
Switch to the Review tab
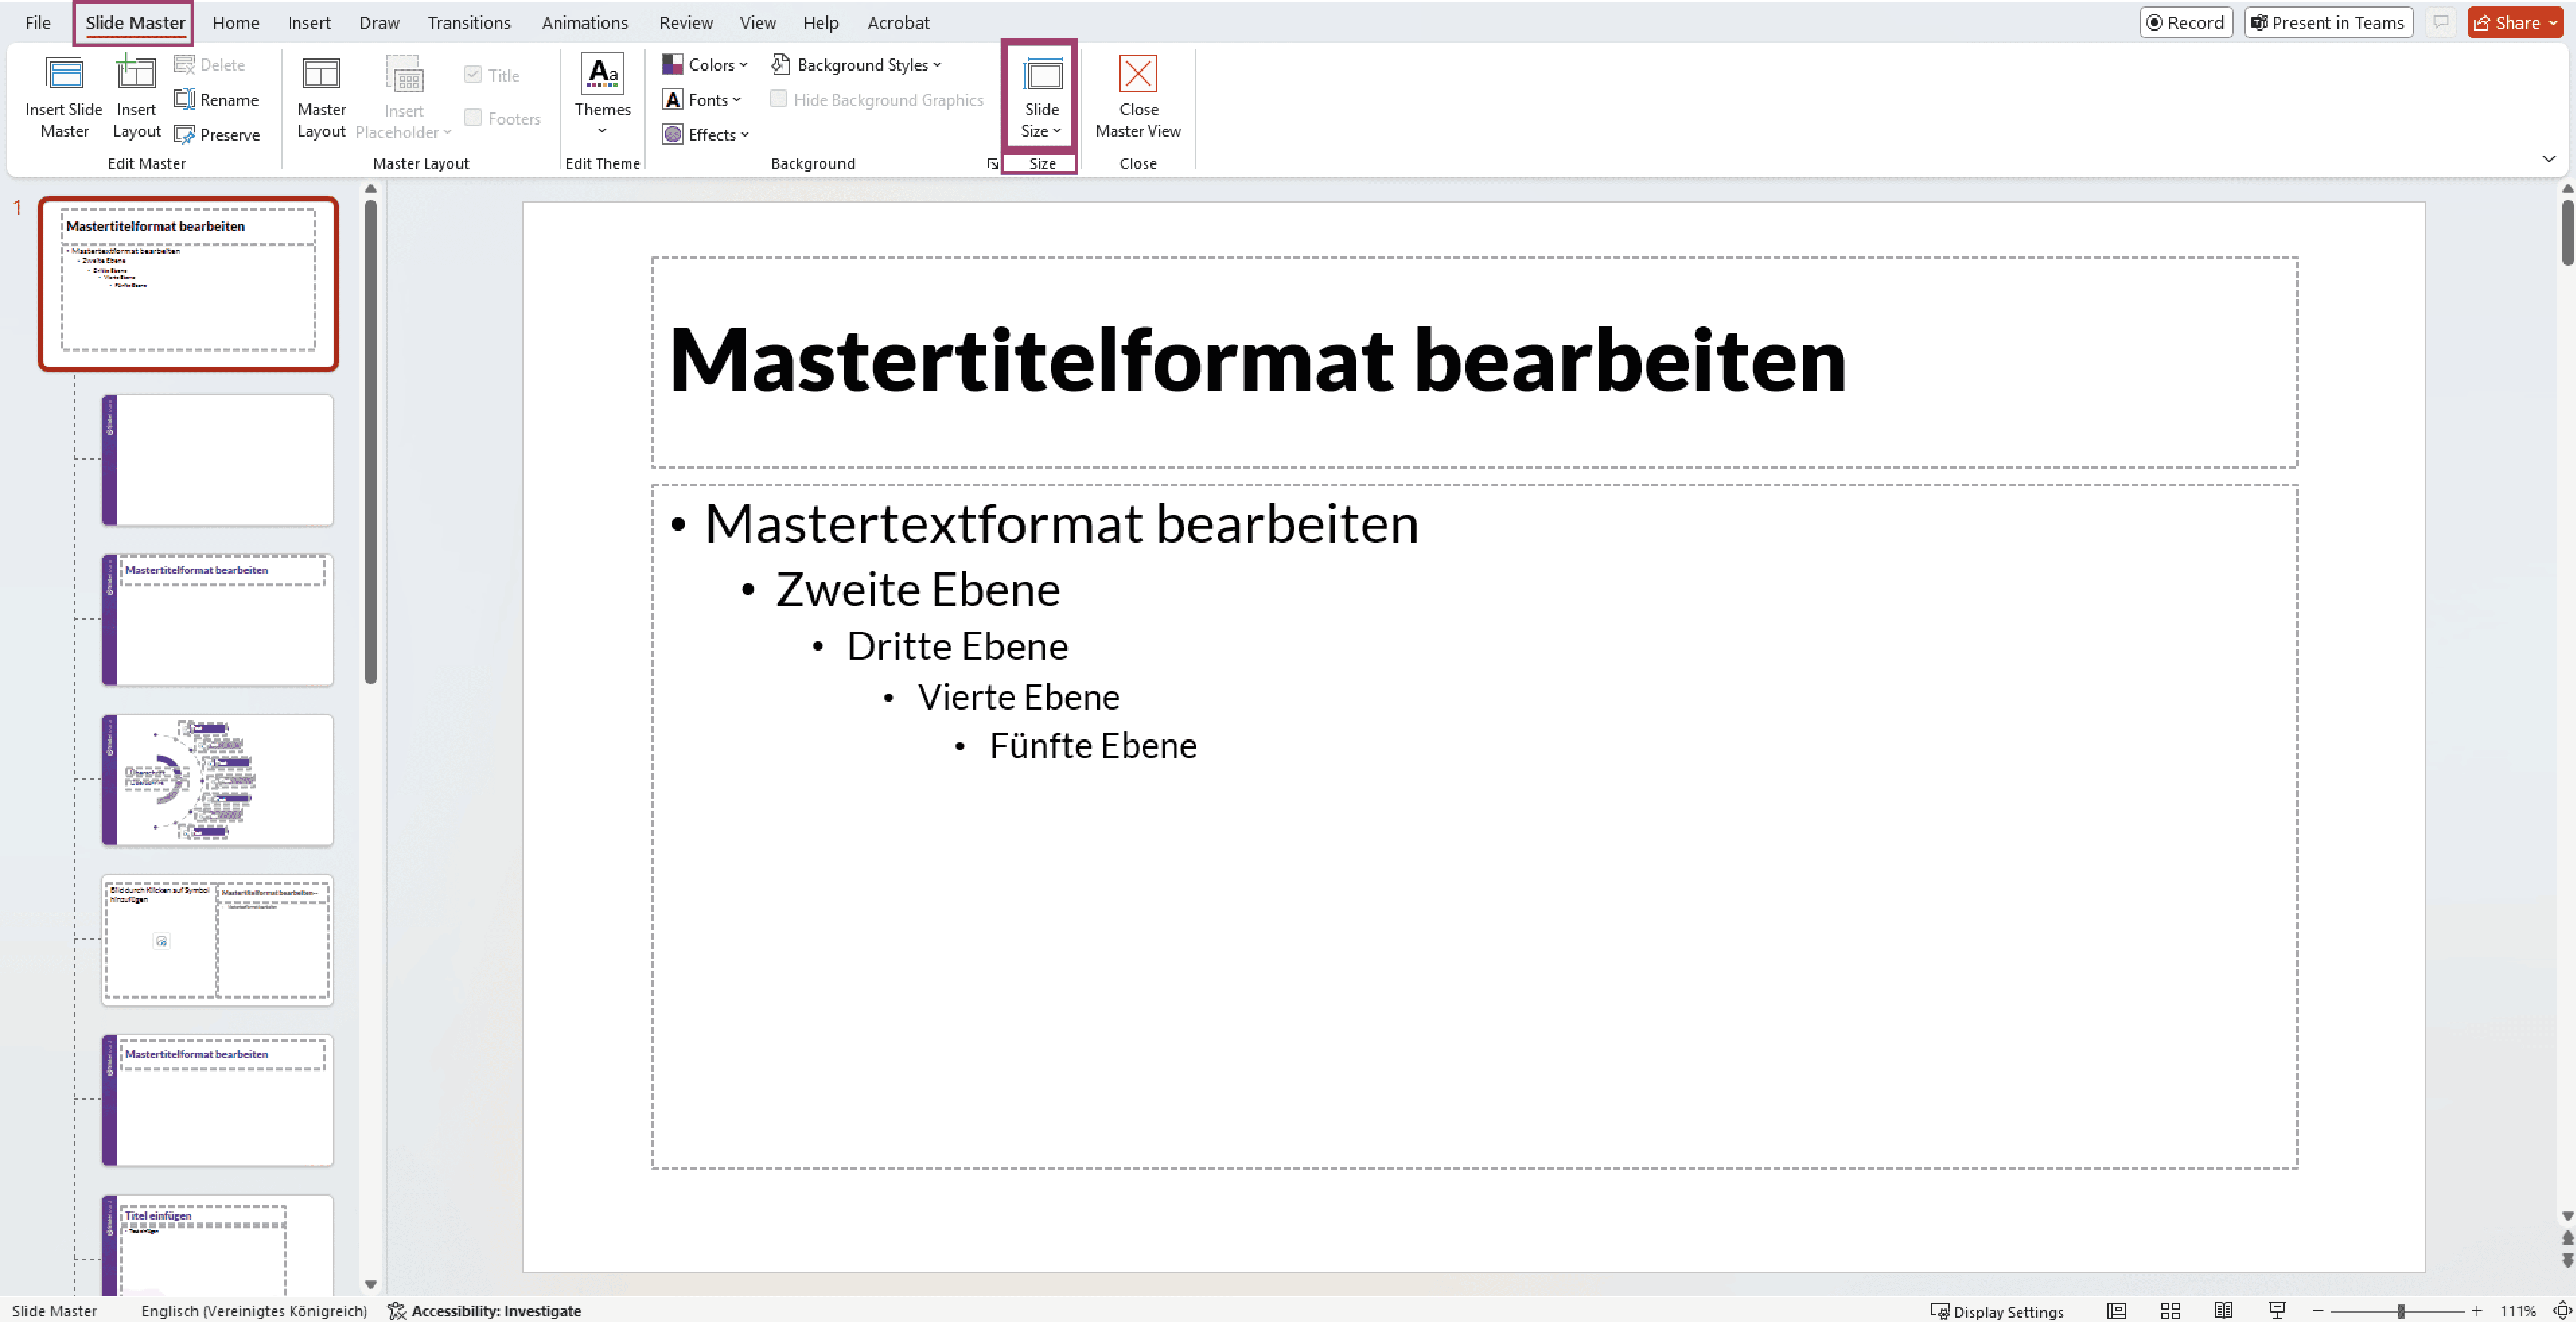point(686,23)
